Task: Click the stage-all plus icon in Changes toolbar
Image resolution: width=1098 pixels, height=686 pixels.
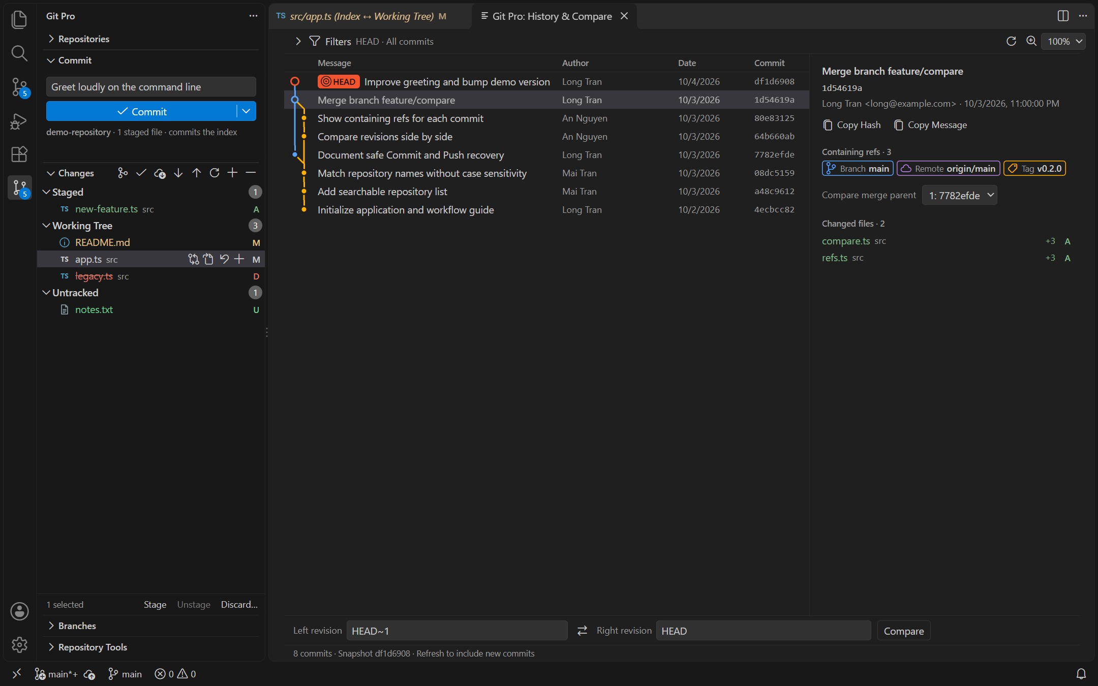Action: 232,173
